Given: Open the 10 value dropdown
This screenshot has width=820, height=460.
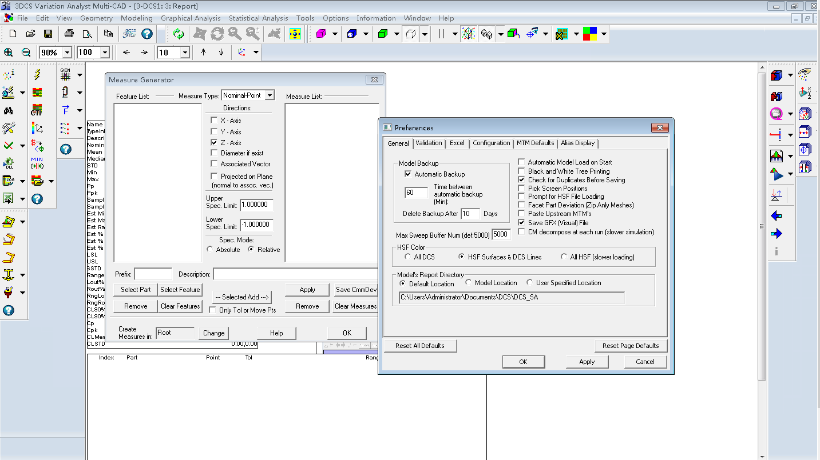Looking at the screenshot, I should point(185,53).
